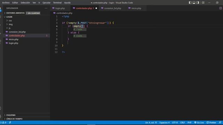
Task: Open Selección menu
Action: tap(25, 3)
